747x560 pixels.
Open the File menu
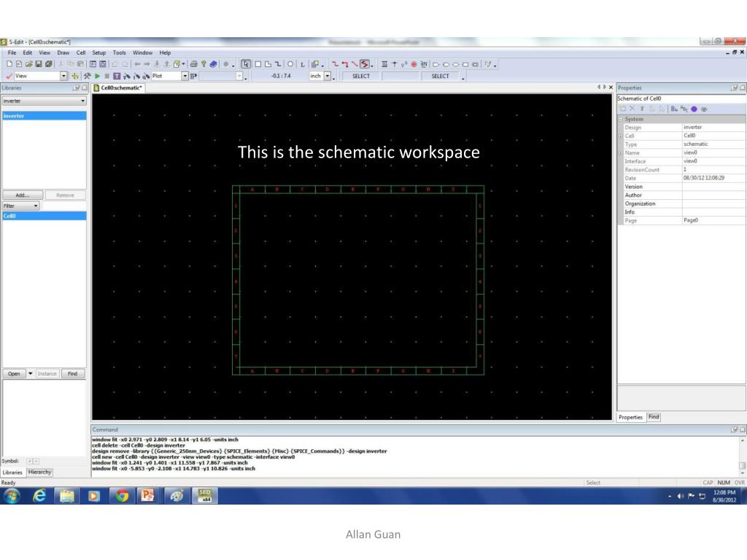pyautogui.click(x=12, y=52)
